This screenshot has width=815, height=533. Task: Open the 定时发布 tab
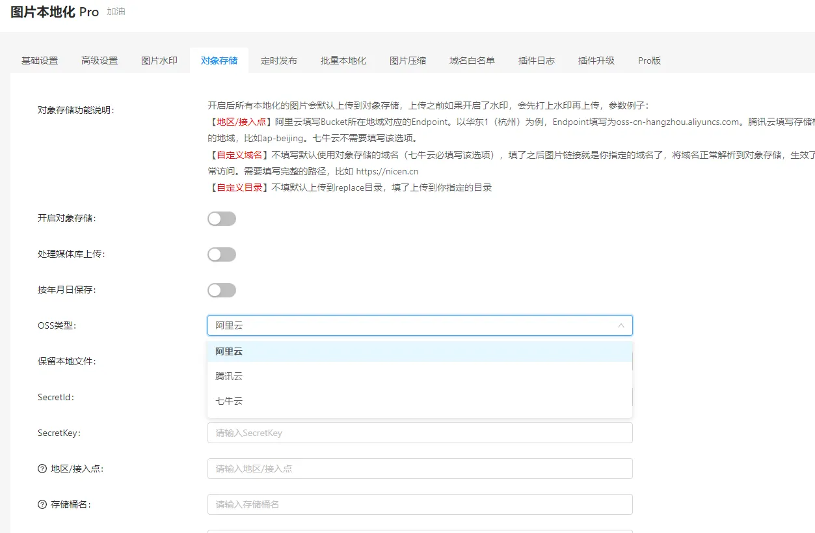(279, 61)
